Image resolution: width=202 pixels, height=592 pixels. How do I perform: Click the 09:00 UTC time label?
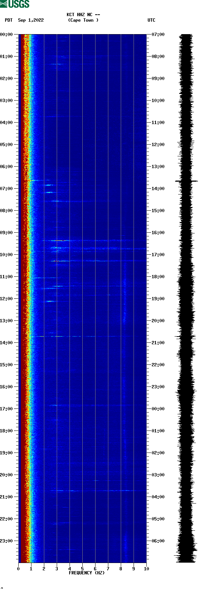pyautogui.click(x=158, y=79)
